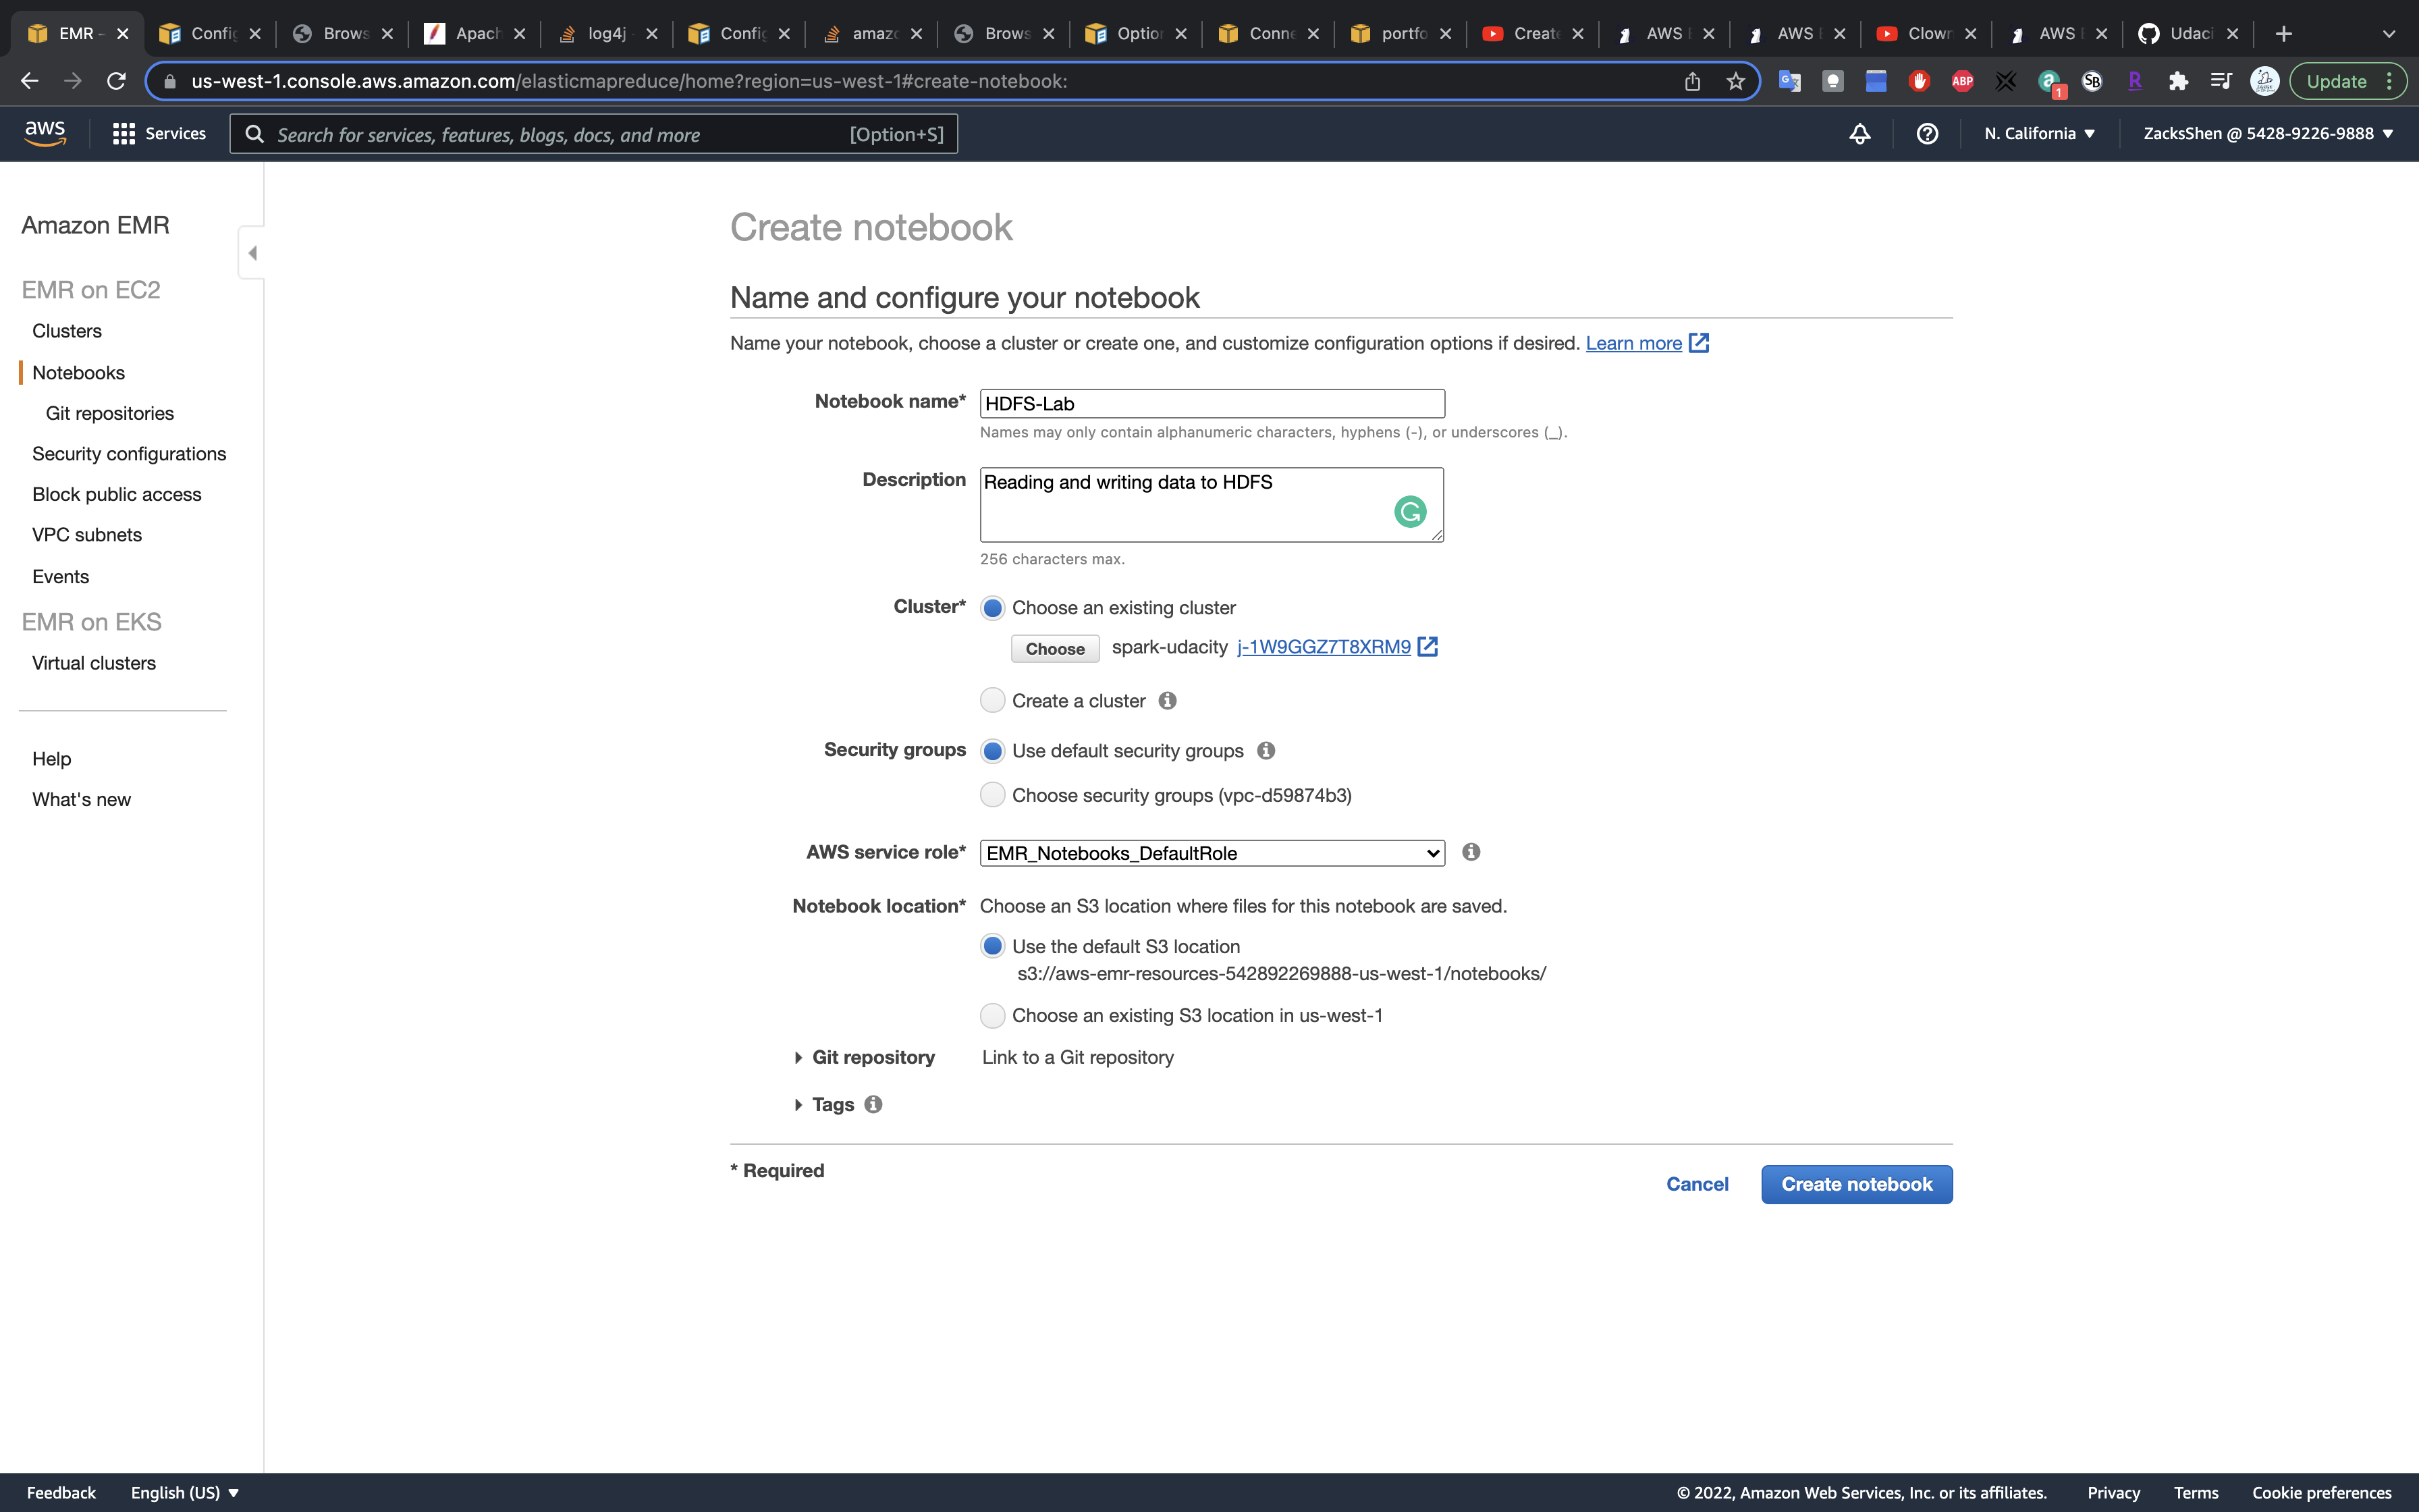Image resolution: width=2419 pixels, height=1512 pixels.
Task: Click the info icon beside Create a cluster
Action: click(x=1168, y=701)
